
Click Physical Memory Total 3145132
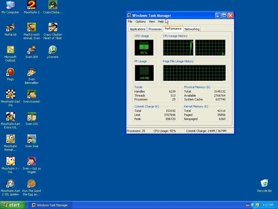(220, 91)
